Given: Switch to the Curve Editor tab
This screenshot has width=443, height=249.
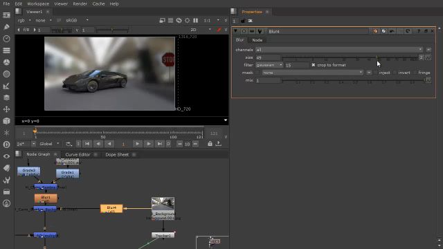Looking at the screenshot, I should pyautogui.click(x=78, y=154).
